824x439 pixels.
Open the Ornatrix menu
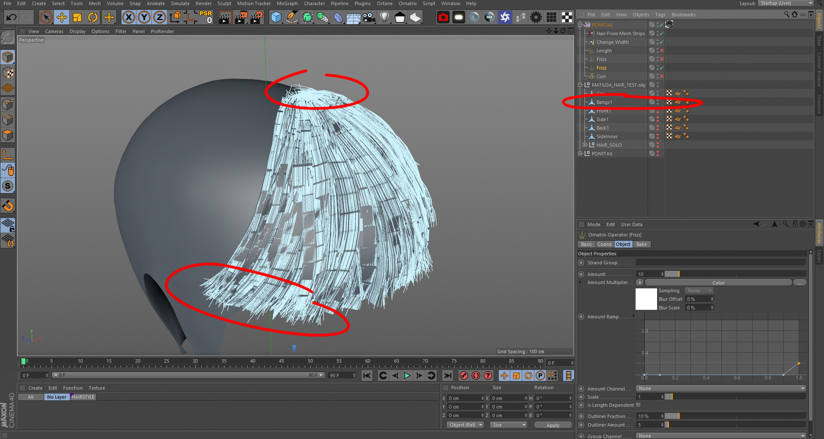point(407,3)
